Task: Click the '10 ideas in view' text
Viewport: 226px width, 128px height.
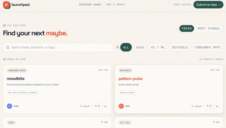Action: tap(14, 59)
